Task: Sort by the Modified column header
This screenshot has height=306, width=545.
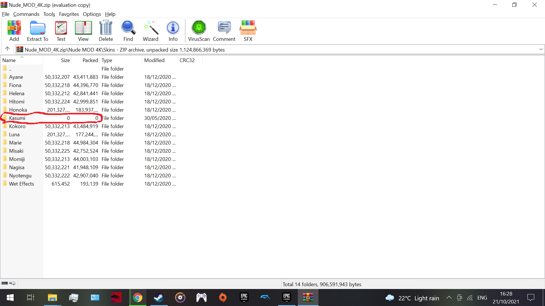Action: coord(160,60)
